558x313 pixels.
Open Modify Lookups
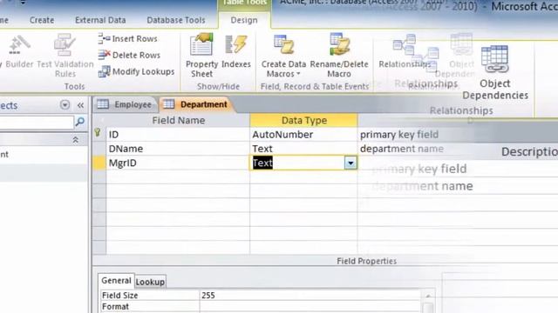point(136,71)
